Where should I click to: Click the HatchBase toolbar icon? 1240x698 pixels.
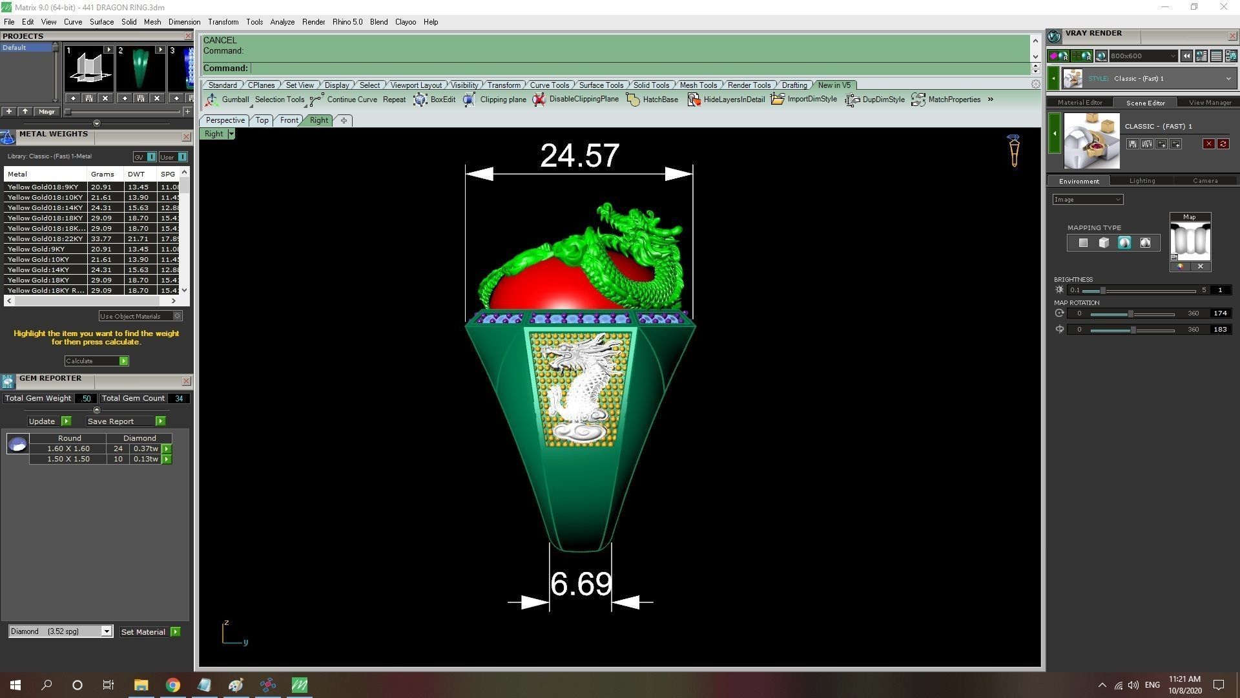coord(633,100)
